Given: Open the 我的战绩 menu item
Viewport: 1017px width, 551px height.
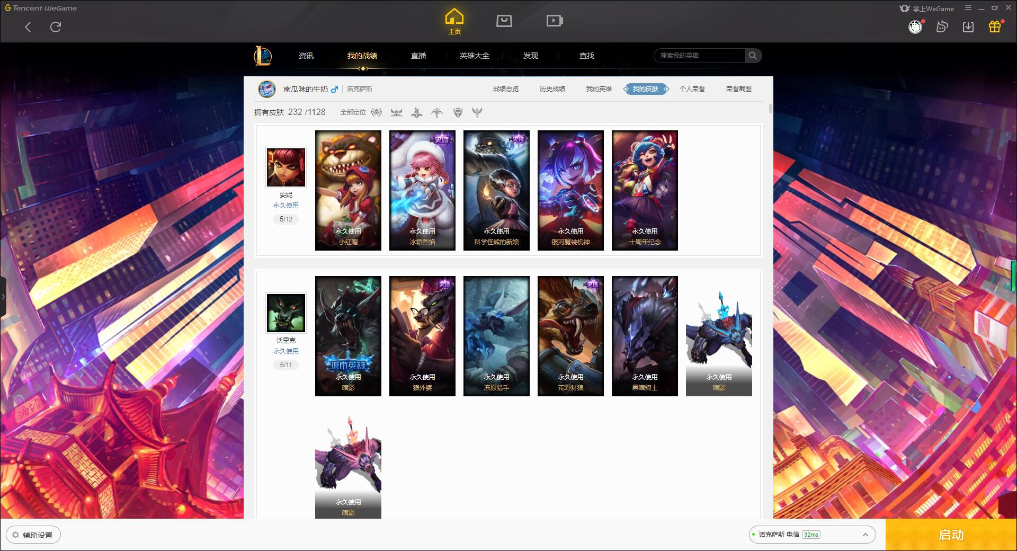Looking at the screenshot, I should pos(362,56).
